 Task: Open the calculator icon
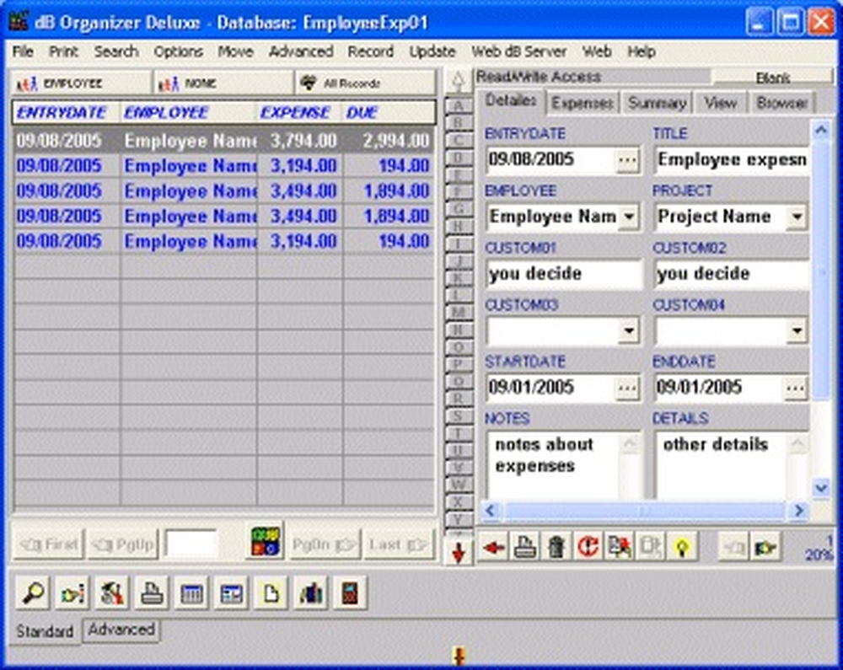click(x=350, y=592)
